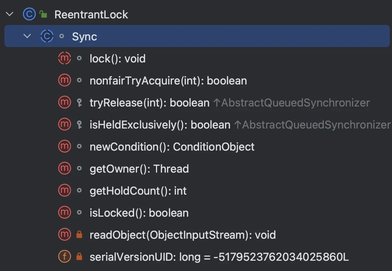Open isHeldExclusively(): boolean method
The image size is (392, 271).
[160, 125]
